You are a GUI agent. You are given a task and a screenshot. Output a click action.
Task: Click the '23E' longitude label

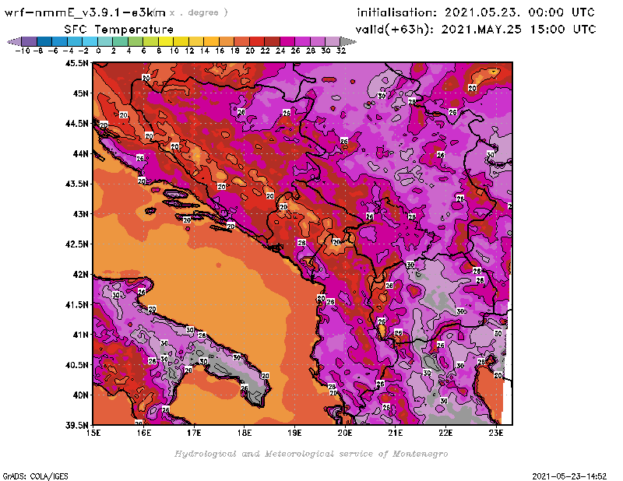click(x=496, y=433)
